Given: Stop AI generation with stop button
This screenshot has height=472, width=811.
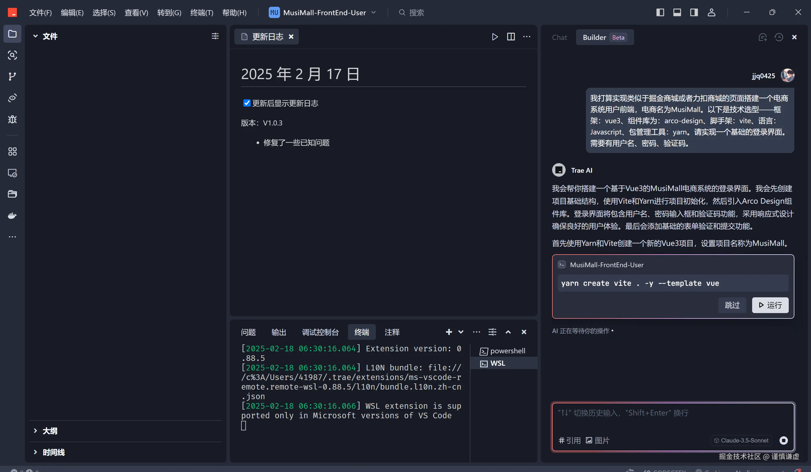Looking at the screenshot, I should pos(783,440).
